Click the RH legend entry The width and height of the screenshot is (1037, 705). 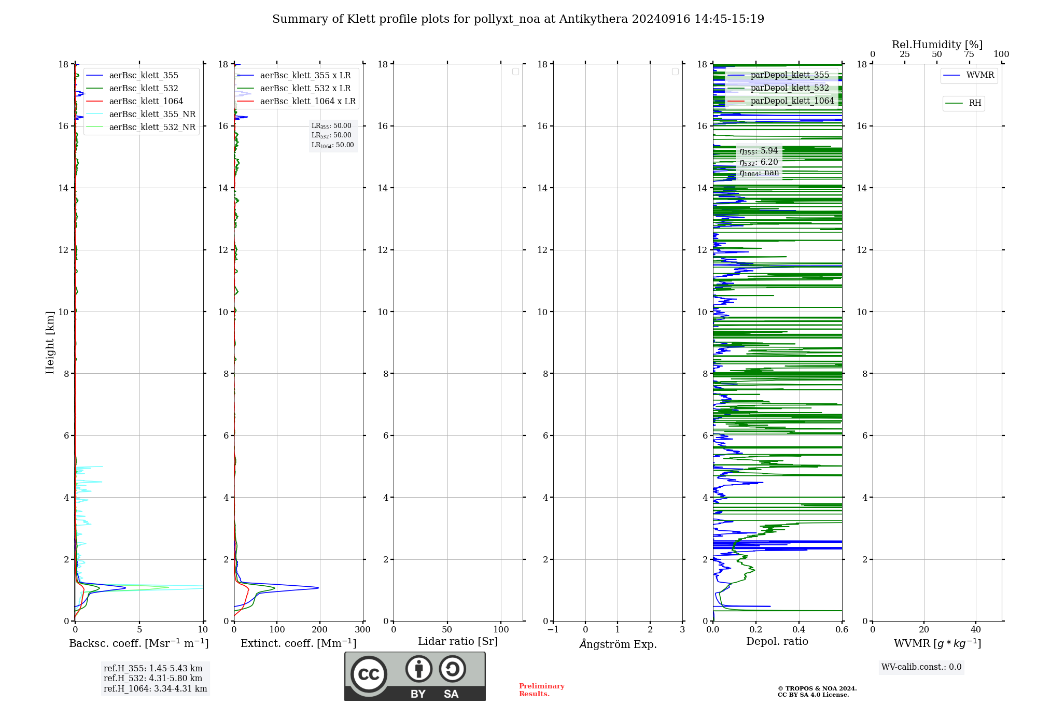pyautogui.click(x=963, y=104)
